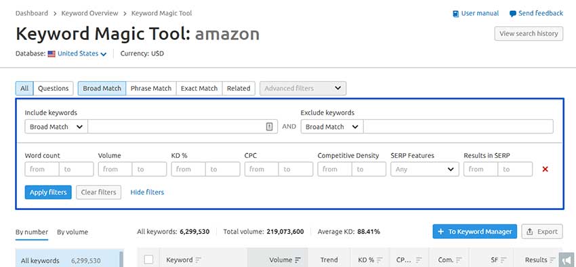Click the KD % from field
Viewport: 576px width, 267px height.
(188, 169)
